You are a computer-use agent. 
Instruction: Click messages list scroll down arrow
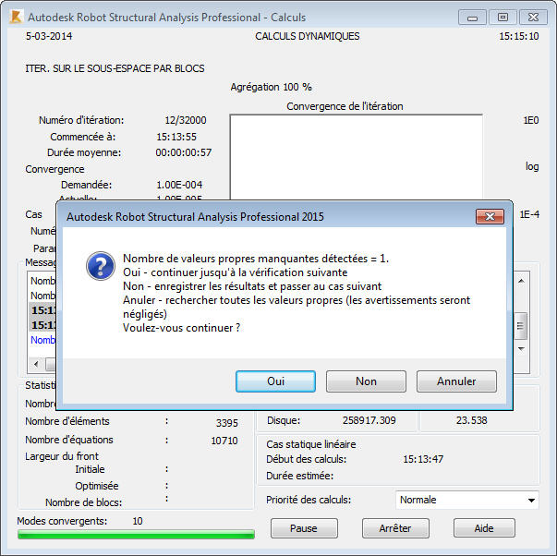coord(521,349)
